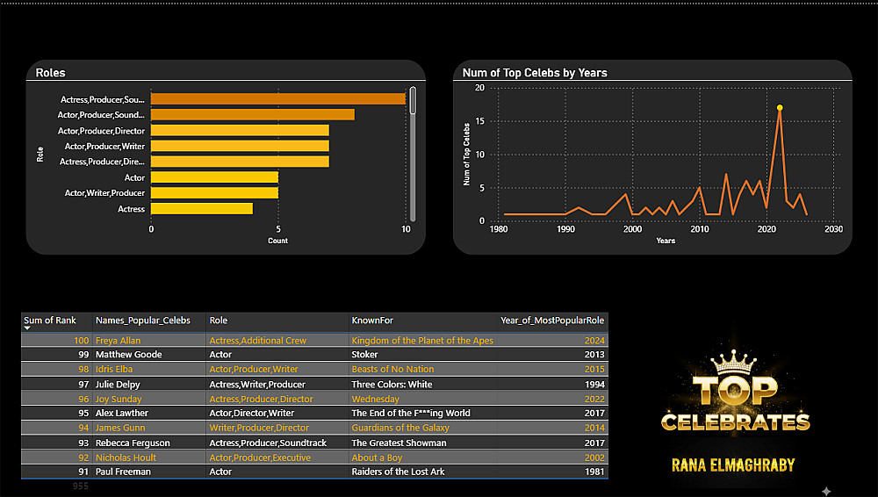Select the Idris Elba name cell
This screenshot has height=497, width=878.
point(114,370)
